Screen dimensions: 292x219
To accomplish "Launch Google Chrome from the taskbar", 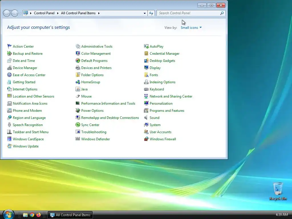I will [x=32, y=215].
